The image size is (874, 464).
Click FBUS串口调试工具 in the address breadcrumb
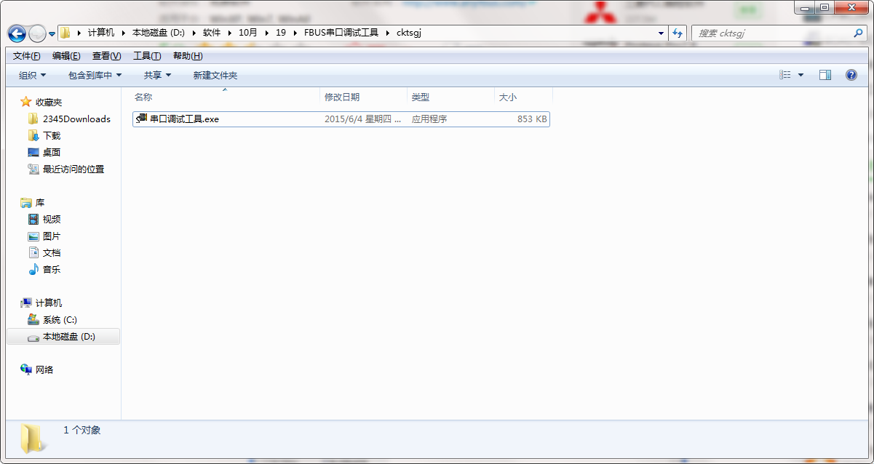(x=341, y=33)
